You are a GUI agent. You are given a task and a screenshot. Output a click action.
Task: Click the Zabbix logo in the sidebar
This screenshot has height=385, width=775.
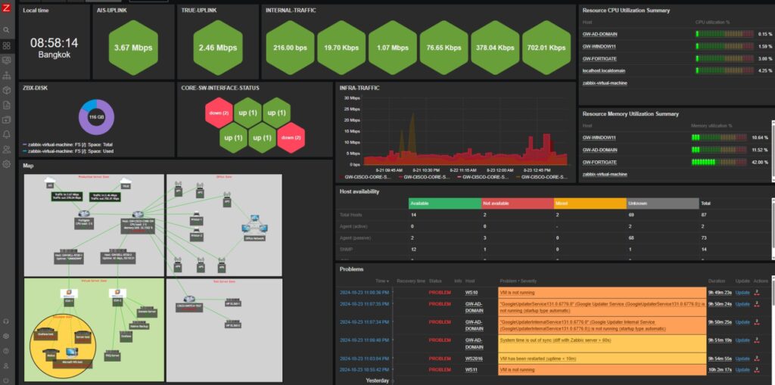pyautogui.click(x=6, y=9)
